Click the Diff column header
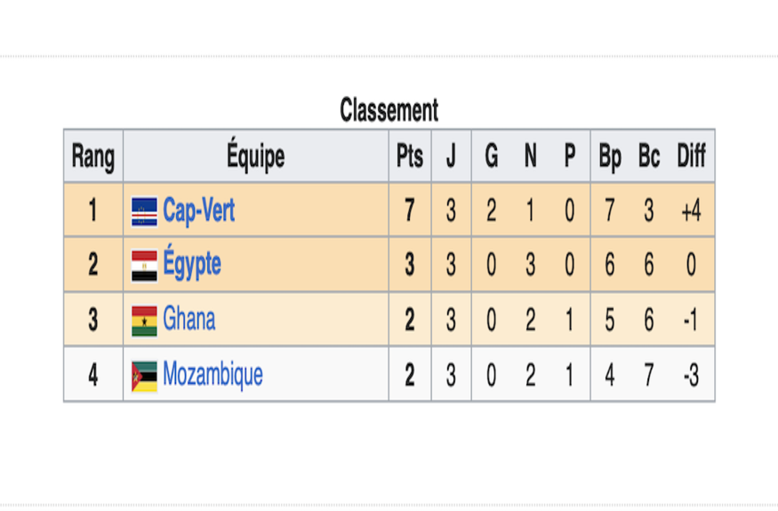The height and width of the screenshot is (511, 778). click(x=691, y=156)
